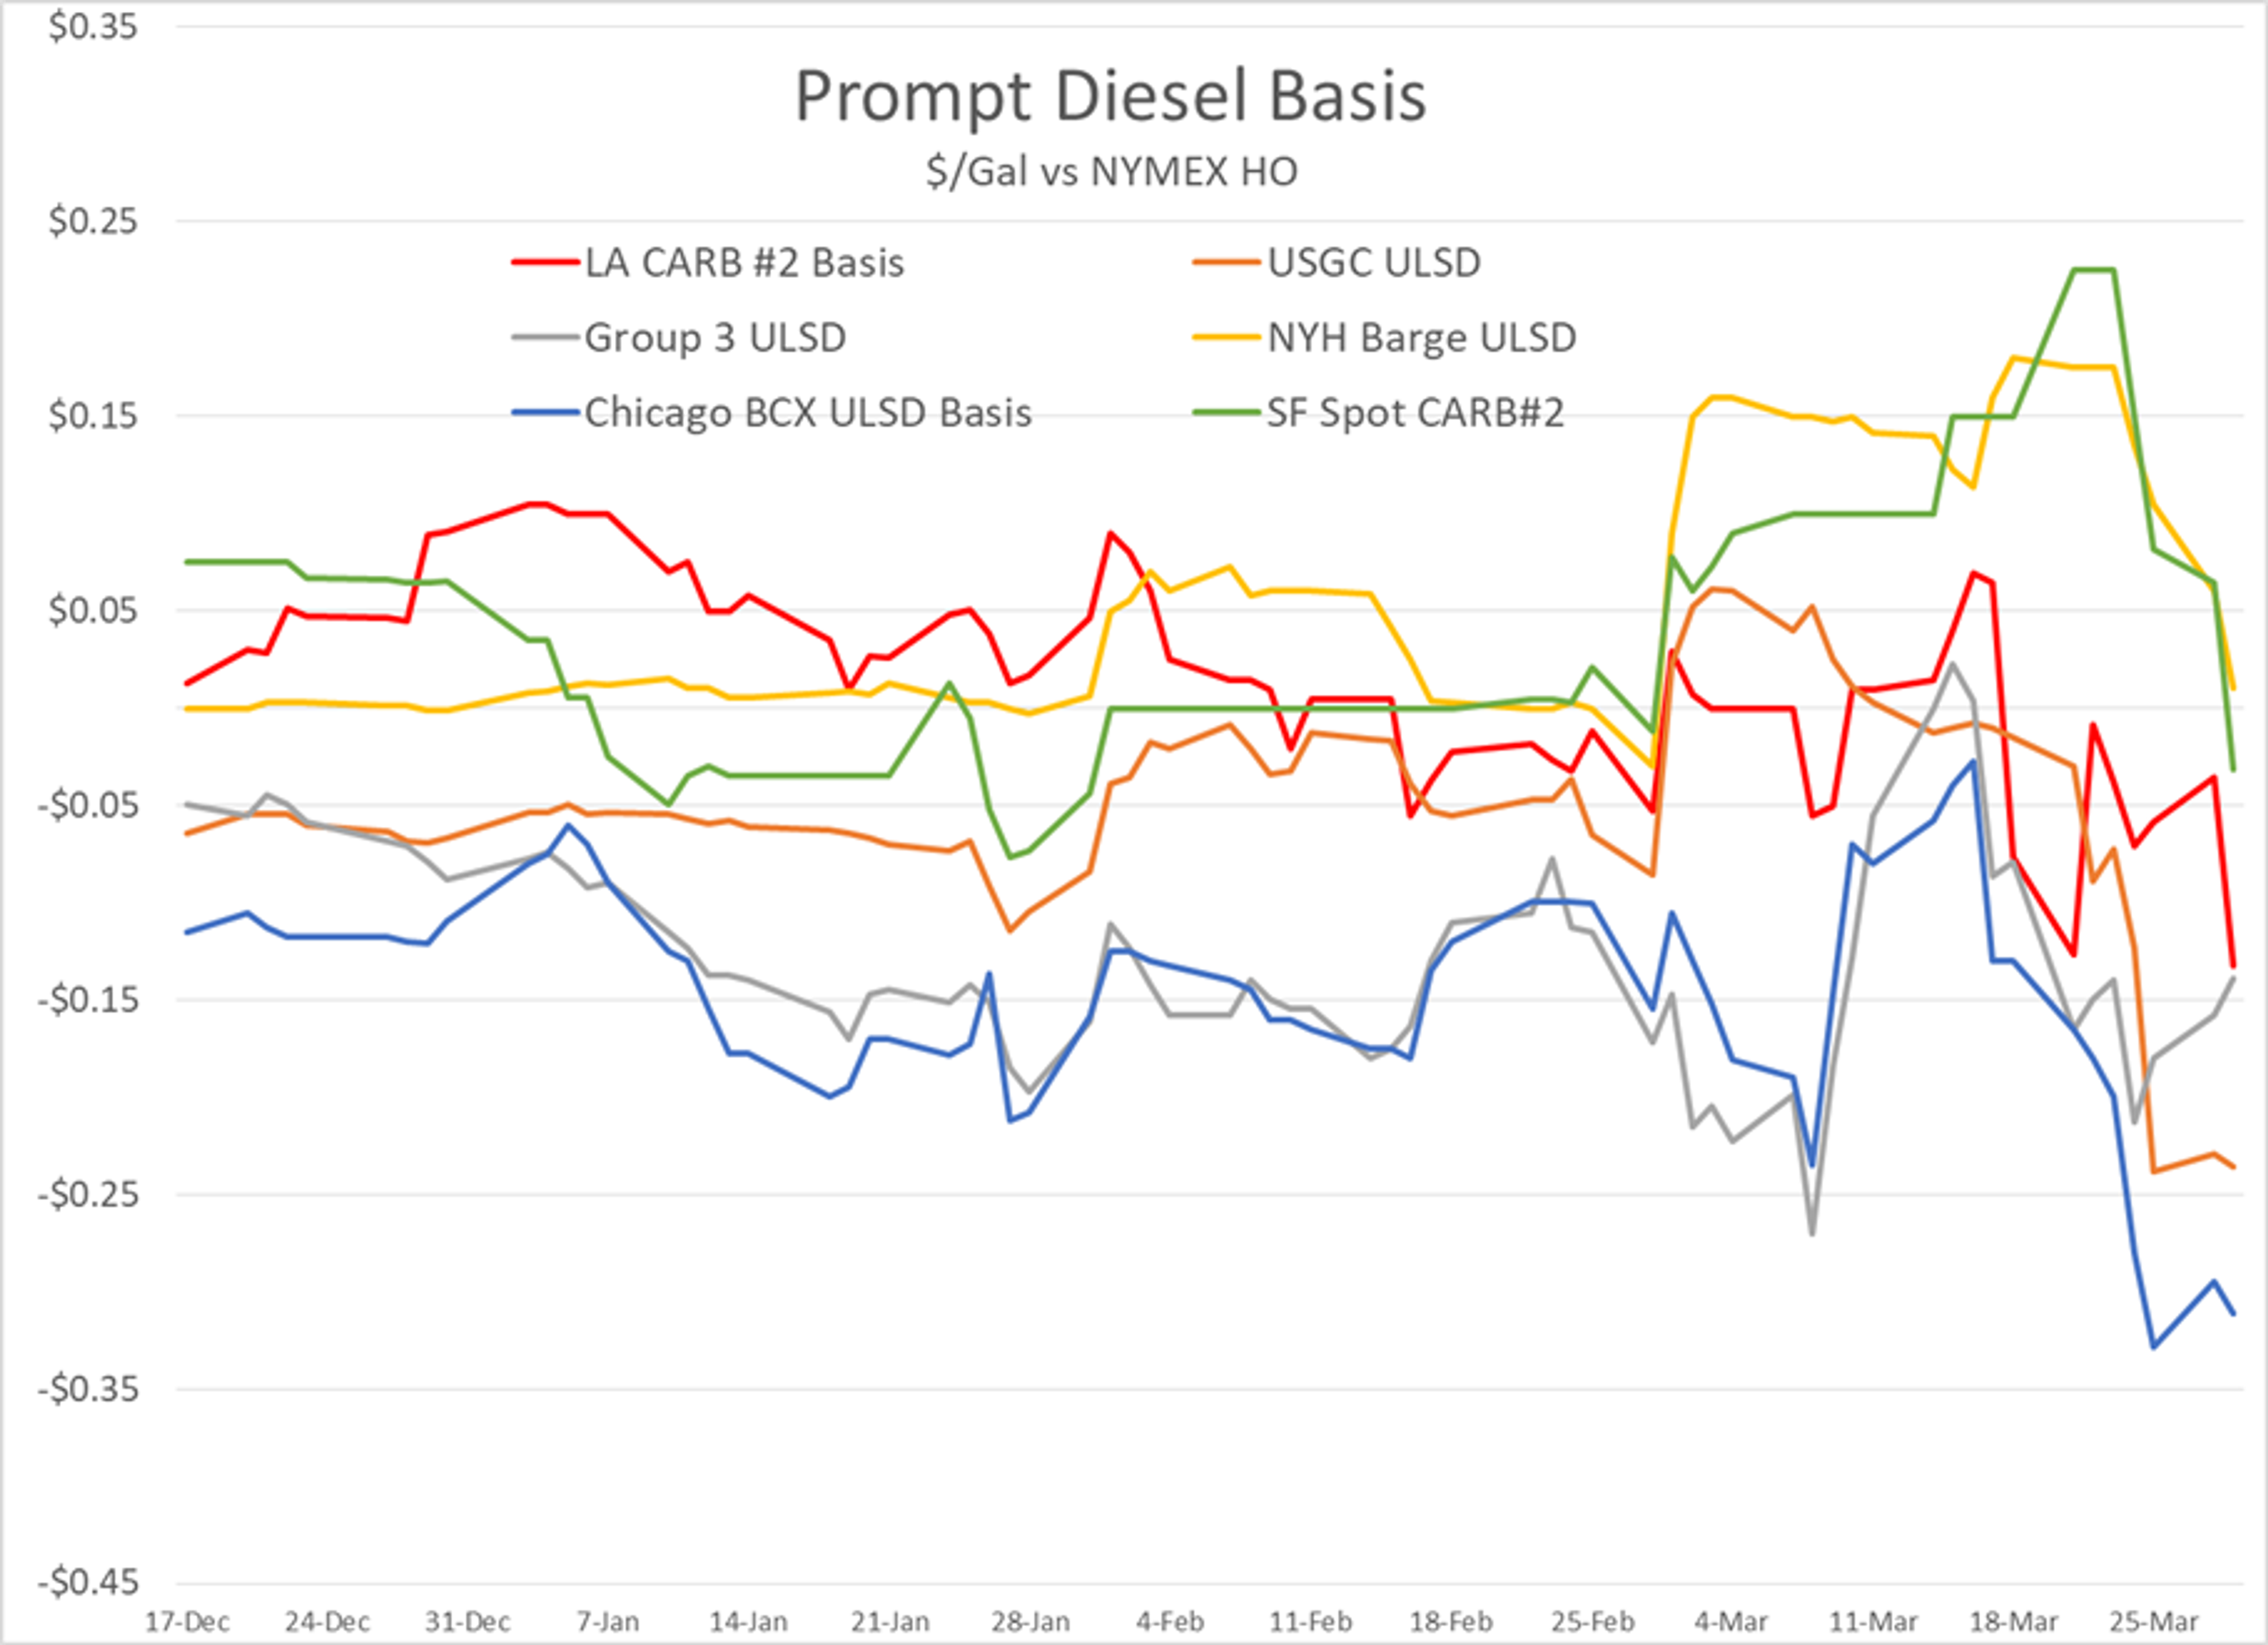The width and height of the screenshot is (2268, 1645).
Task: Select the 'Group 3 ULSD' legend label
Action: click(x=715, y=338)
